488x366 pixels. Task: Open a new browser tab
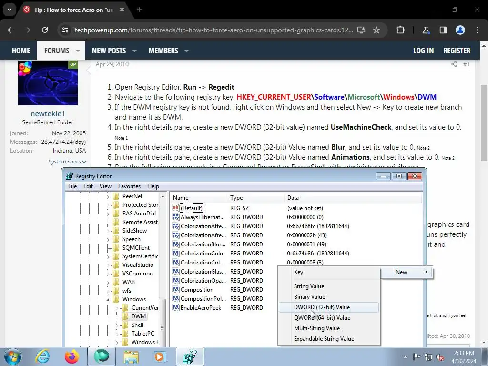pyautogui.click(x=139, y=10)
